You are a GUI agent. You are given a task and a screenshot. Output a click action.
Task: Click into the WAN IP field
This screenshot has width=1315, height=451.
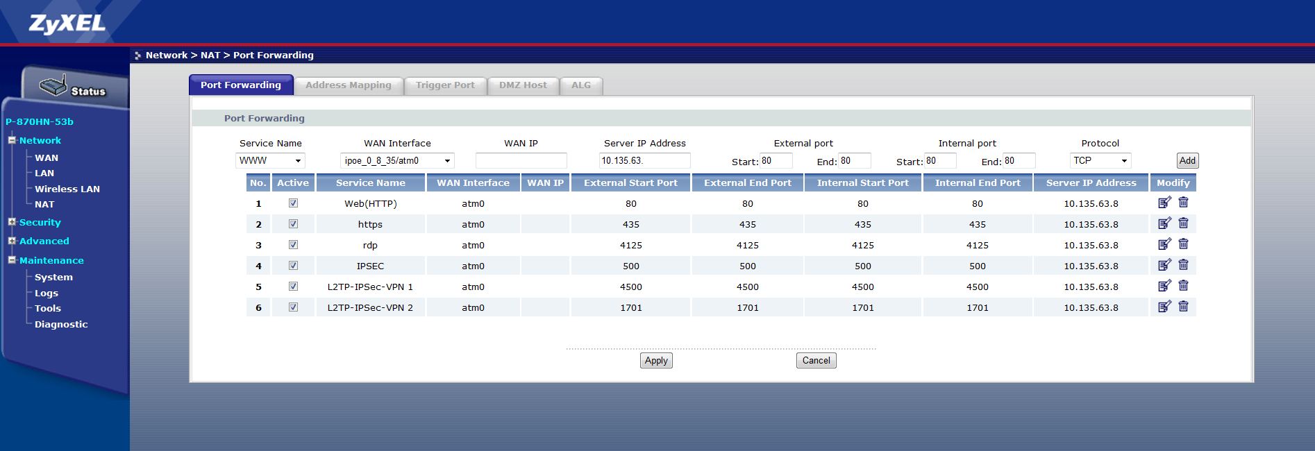(521, 160)
